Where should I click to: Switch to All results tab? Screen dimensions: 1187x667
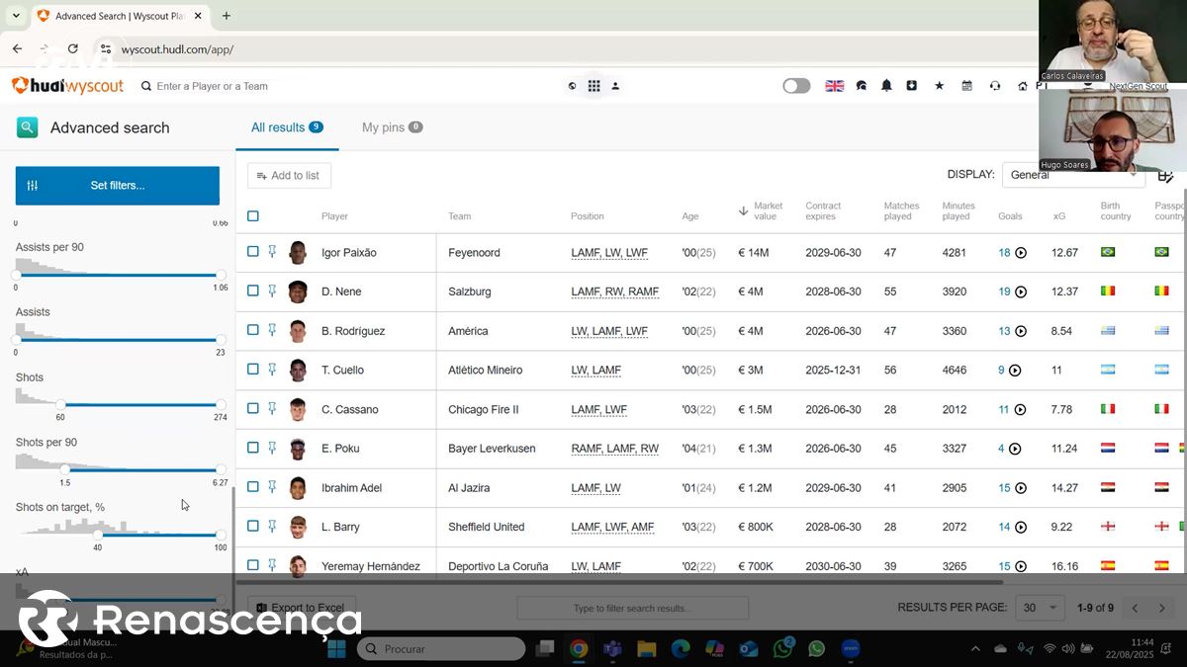tap(287, 127)
